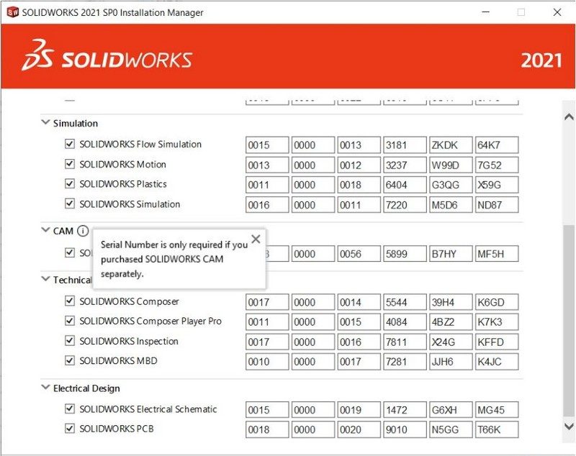Disable the SOLIDWORKS CAM checkbox
Image resolution: width=576 pixels, height=456 pixels.
70,252
